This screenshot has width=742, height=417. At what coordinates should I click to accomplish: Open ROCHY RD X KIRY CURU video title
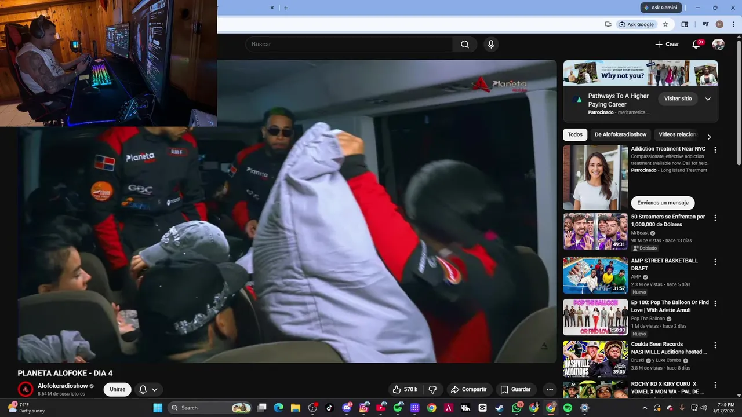click(668, 387)
